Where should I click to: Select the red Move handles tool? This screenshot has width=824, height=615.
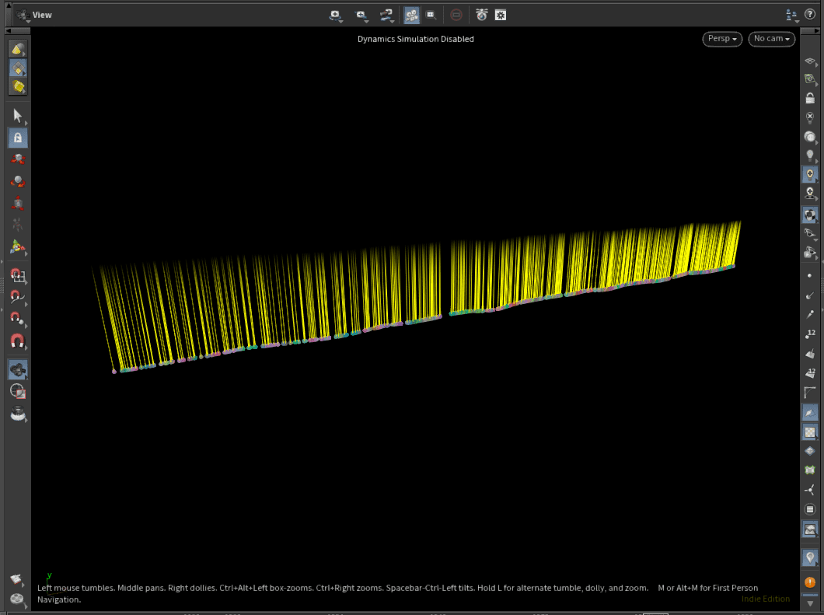(17, 158)
